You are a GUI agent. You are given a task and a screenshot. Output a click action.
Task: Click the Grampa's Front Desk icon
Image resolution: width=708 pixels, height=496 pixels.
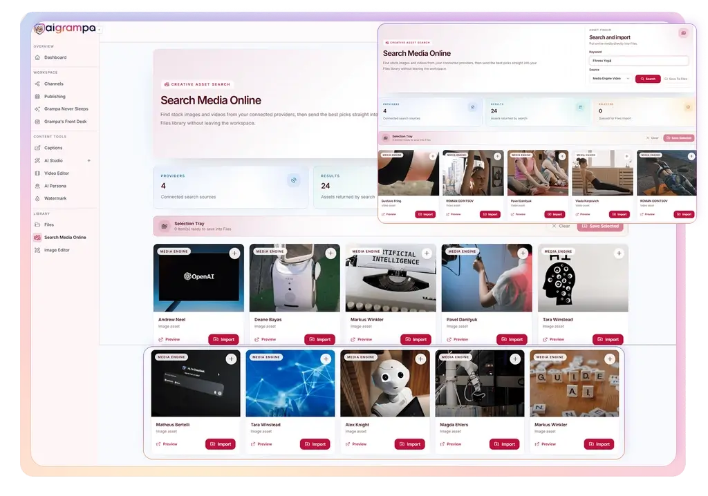tap(37, 122)
